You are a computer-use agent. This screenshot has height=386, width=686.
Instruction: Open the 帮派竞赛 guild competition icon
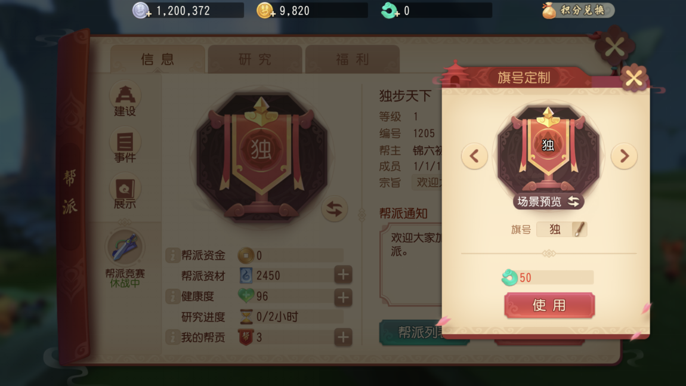(125, 258)
